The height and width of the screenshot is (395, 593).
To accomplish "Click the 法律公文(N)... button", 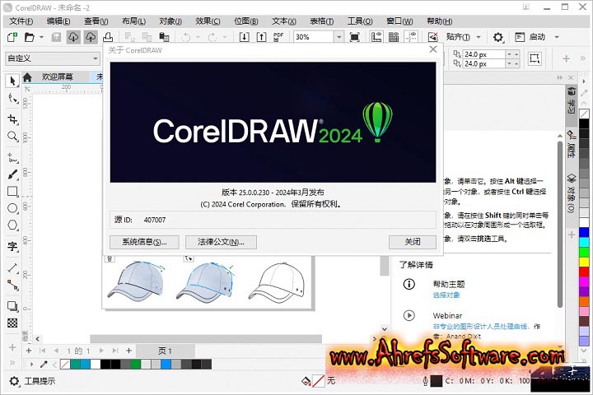I will point(221,242).
